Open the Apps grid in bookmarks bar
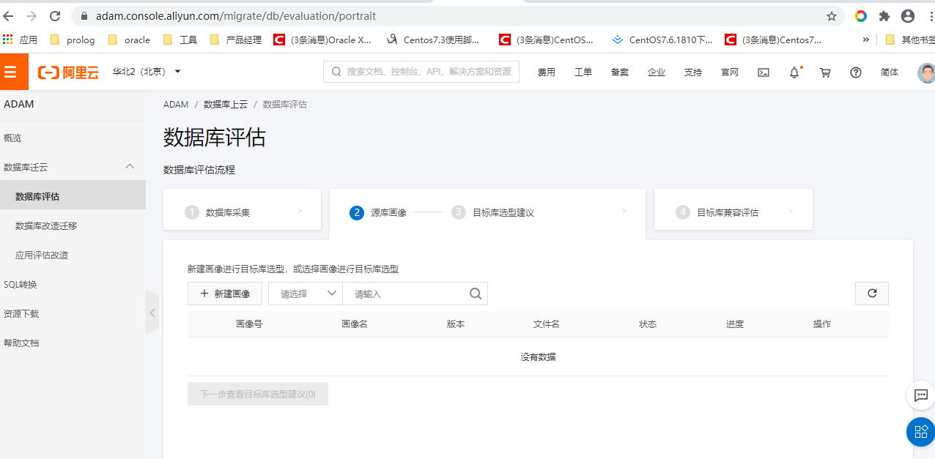Screen dimensions: 935x459 coord(20,40)
